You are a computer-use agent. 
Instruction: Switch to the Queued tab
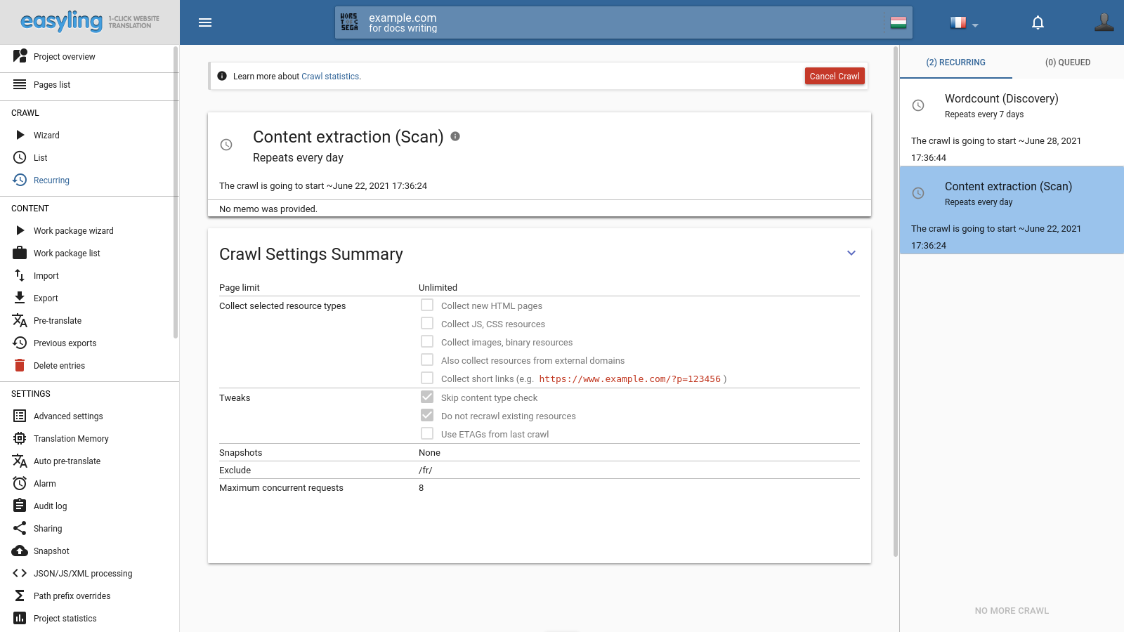(1067, 62)
